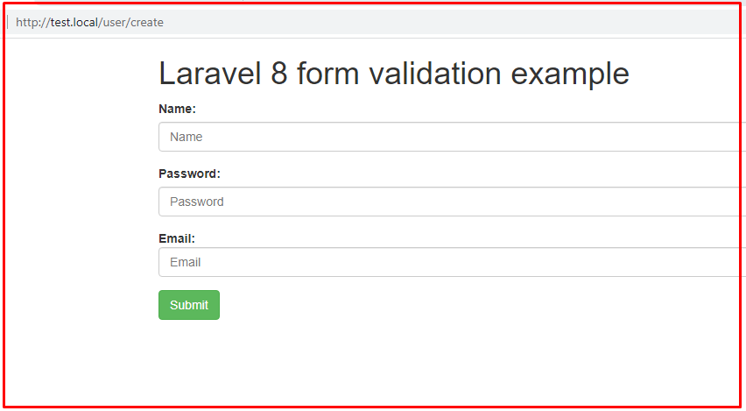Click the Email: field label
This screenshot has height=411, width=746.
tap(177, 238)
